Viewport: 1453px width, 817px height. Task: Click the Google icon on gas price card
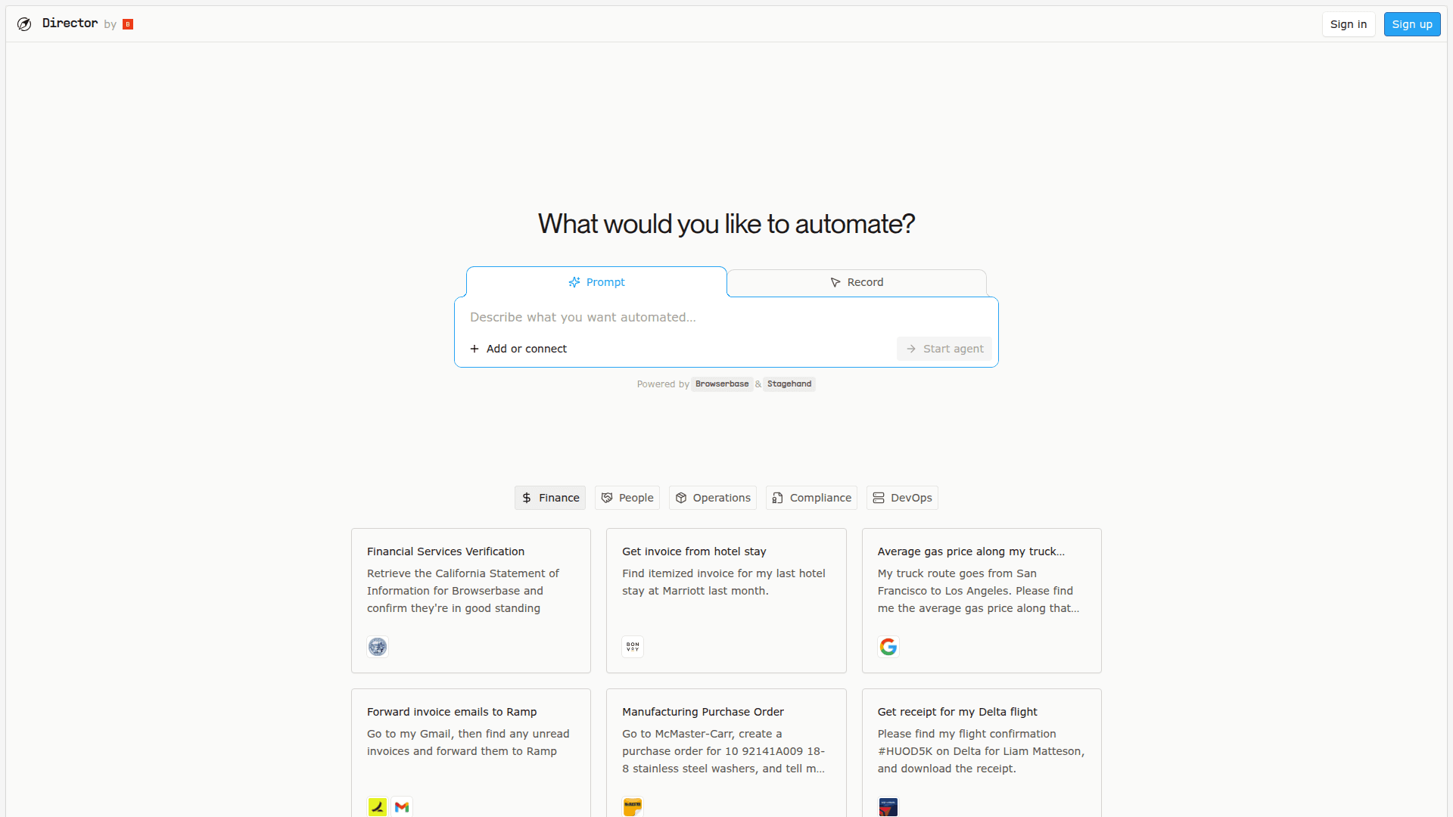(x=888, y=647)
